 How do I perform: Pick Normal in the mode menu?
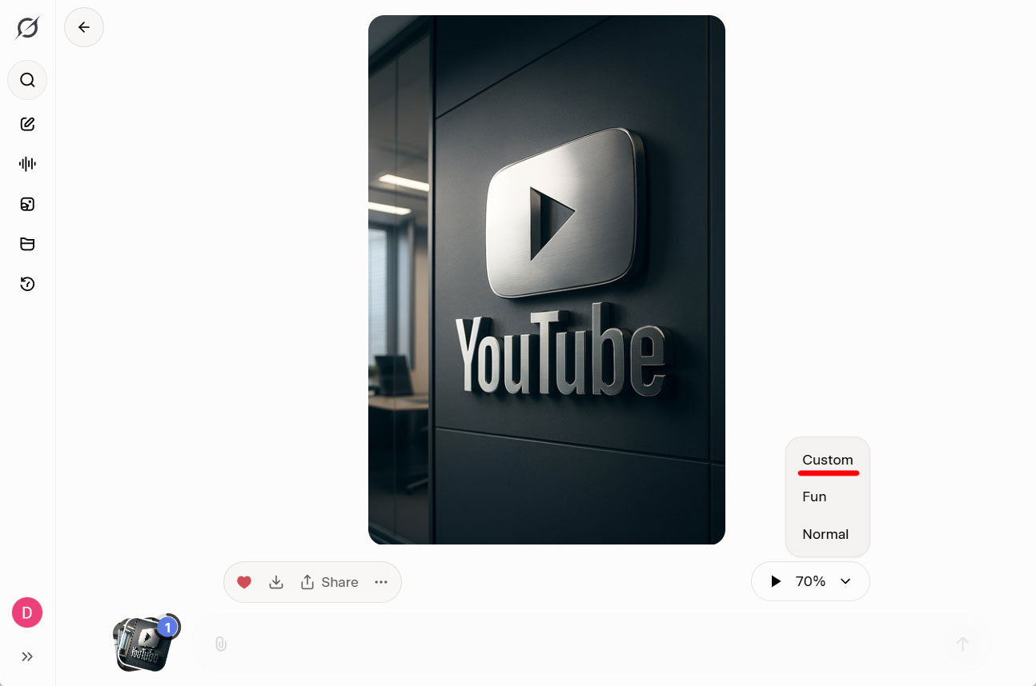pos(825,534)
